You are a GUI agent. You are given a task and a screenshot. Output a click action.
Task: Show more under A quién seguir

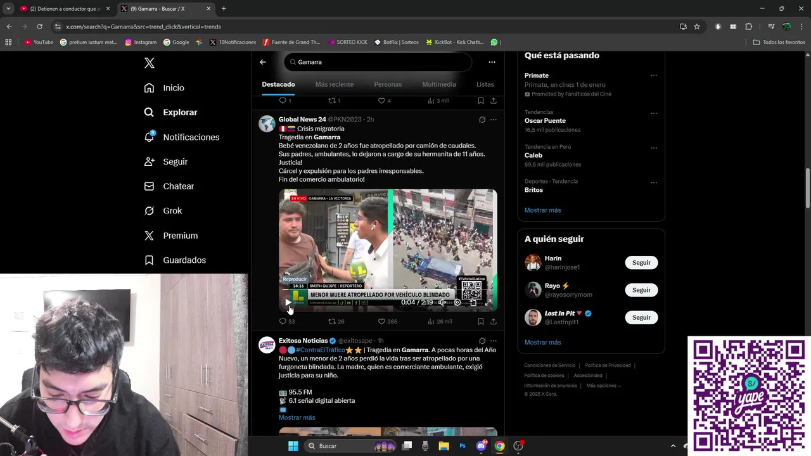pyautogui.click(x=542, y=343)
